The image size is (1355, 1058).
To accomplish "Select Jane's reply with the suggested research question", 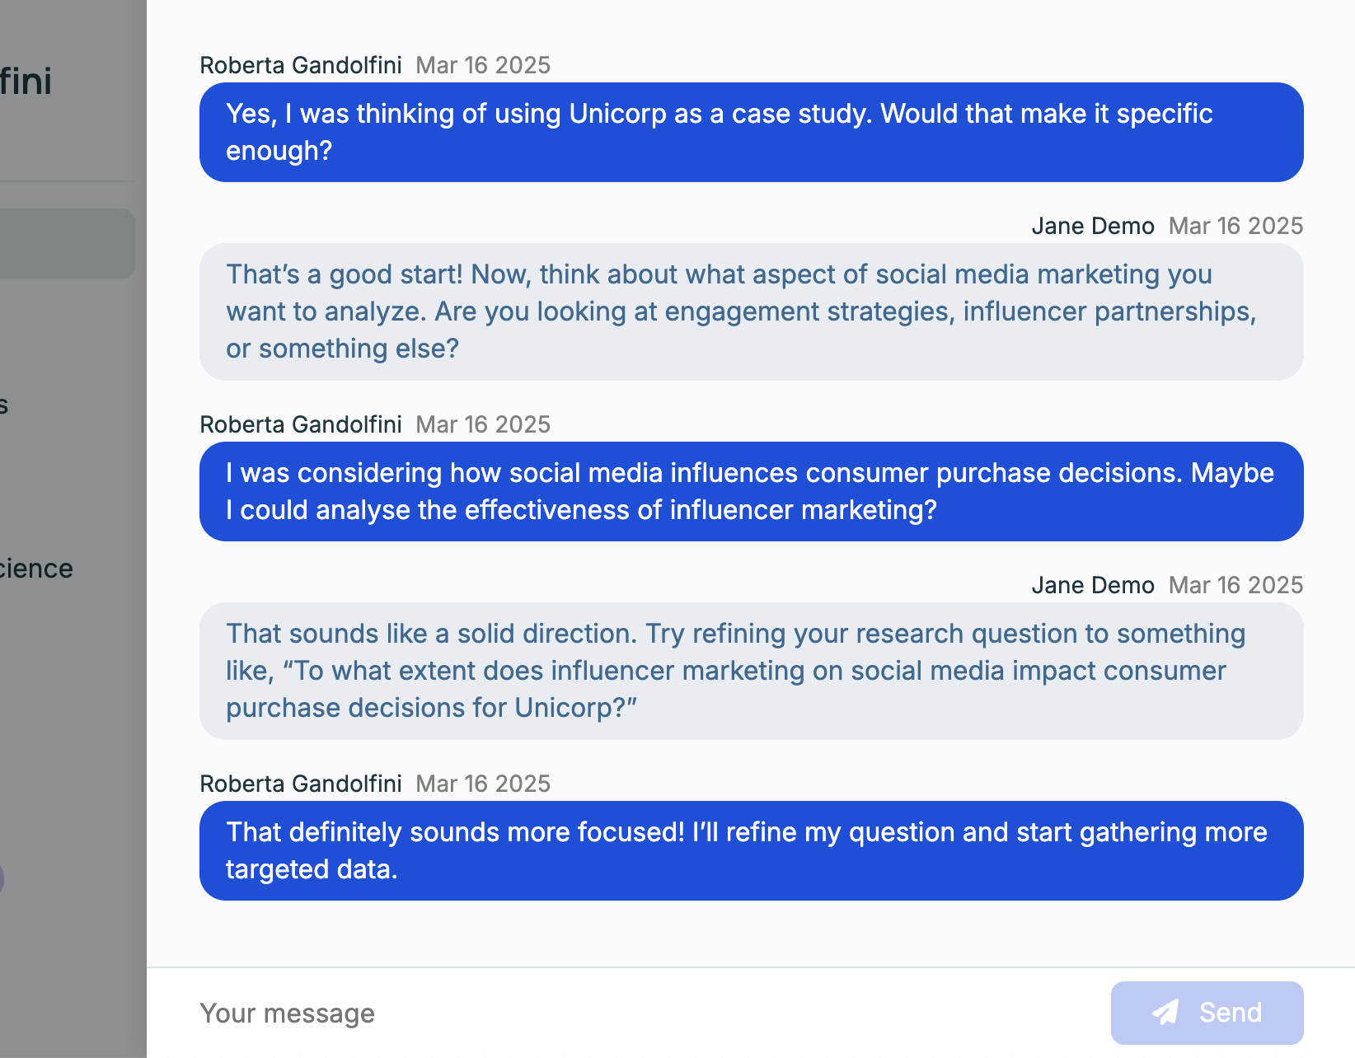I will coord(750,671).
